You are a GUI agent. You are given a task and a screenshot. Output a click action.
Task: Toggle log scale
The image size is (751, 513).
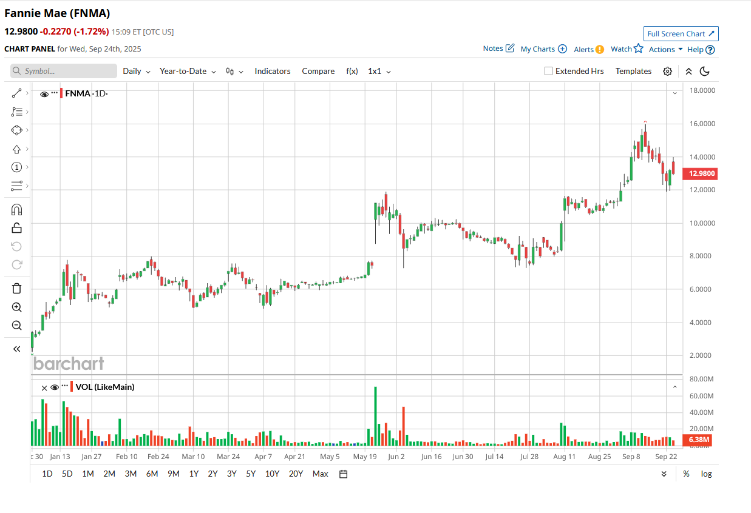(706, 474)
